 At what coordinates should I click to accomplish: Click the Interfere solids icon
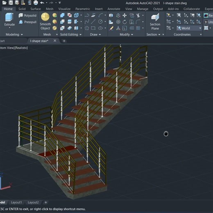[x=70, y=15]
